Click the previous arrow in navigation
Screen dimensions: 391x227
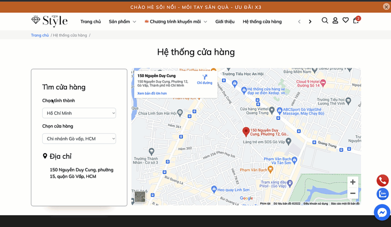point(299,22)
